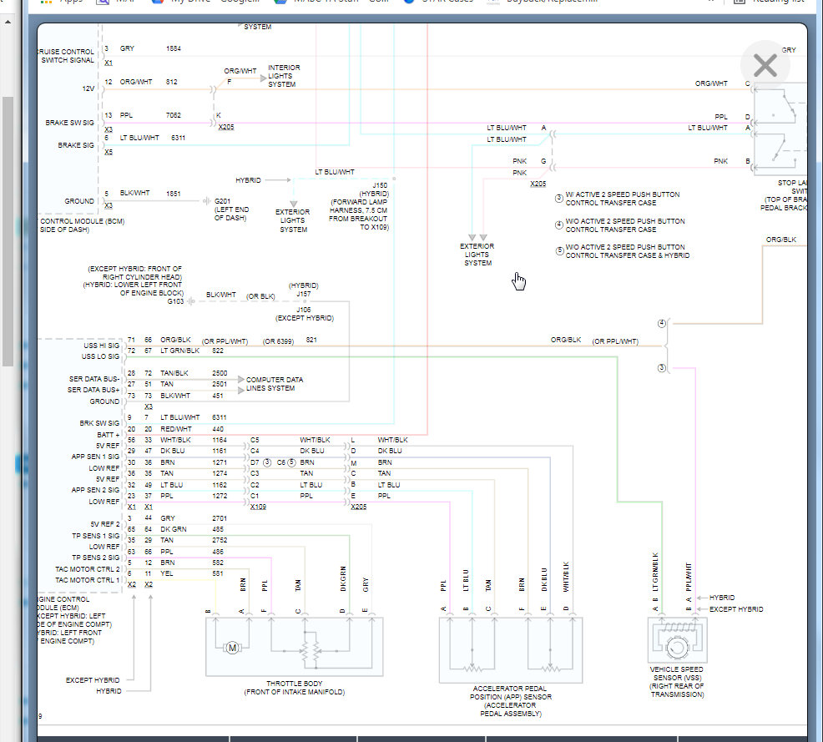Screen dimensions: 823x742
Task: Click circled 5 marker beside TRANSFER CASE & HYBRID note
Action: [x=559, y=251]
